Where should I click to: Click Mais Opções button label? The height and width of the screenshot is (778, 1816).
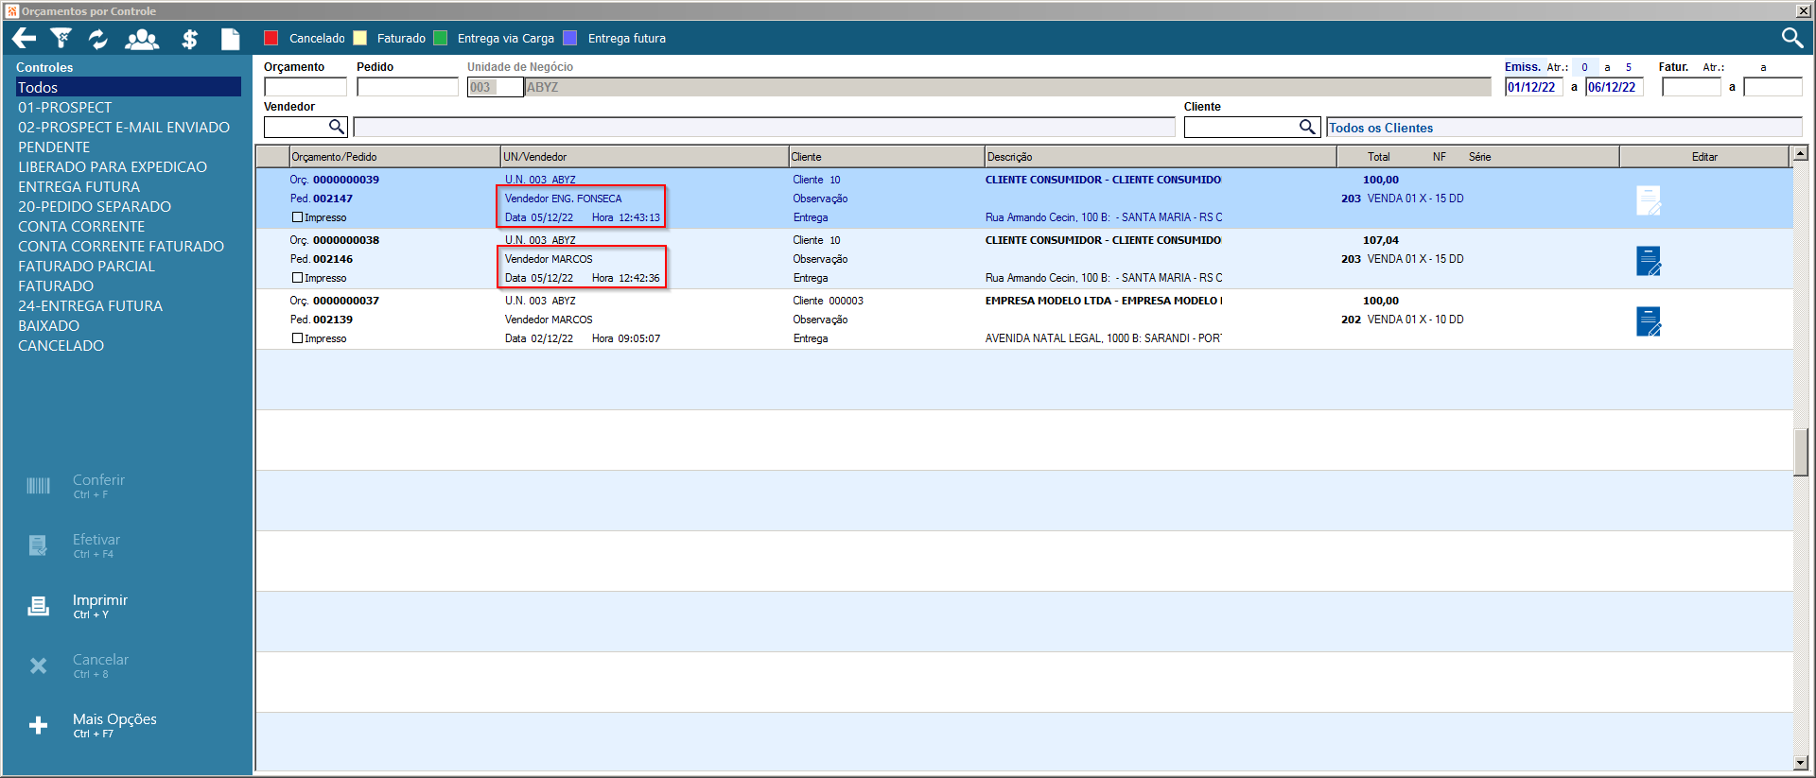pyautogui.click(x=114, y=719)
